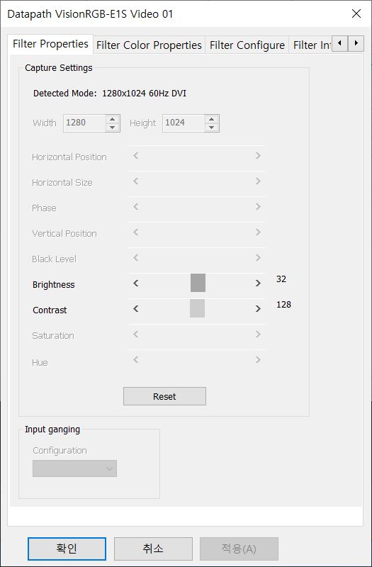Click Black Level right arrow
This screenshot has width=372, height=567.
tap(258, 258)
